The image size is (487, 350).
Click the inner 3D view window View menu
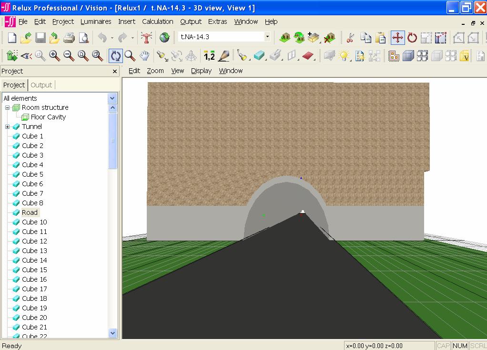tap(177, 71)
